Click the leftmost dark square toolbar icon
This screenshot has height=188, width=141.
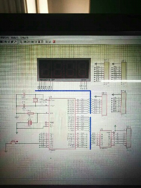tap(2, 42)
